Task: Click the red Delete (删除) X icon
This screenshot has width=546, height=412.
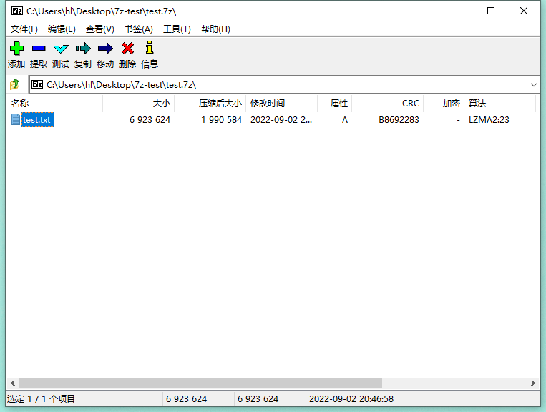Action: click(127, 49)
